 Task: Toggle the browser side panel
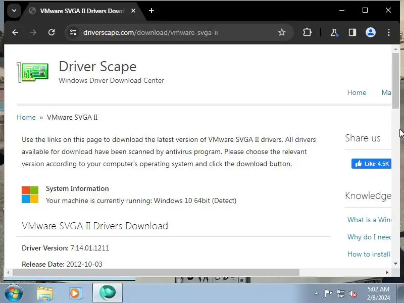(352, 32)
